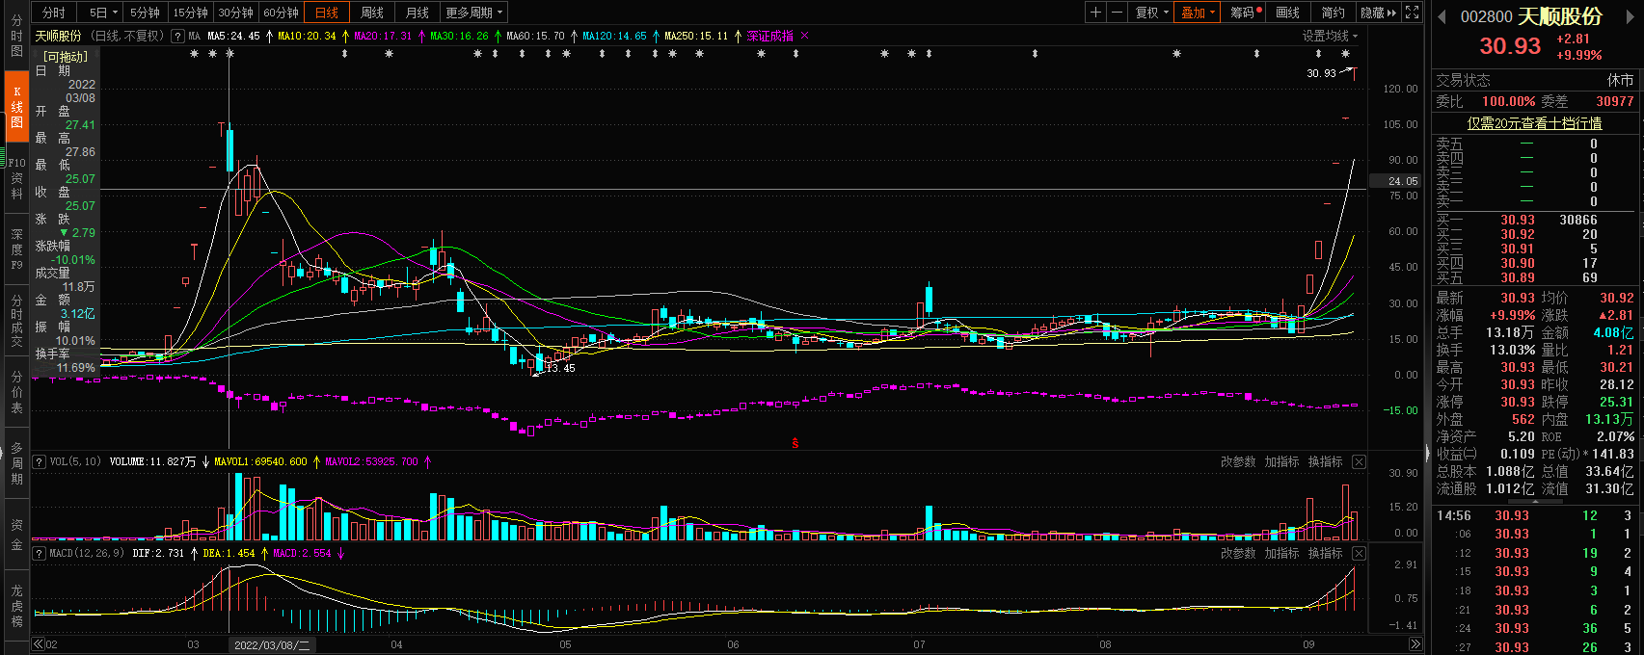This screenshot has width=1644, height=655.
Task: Toggle 隐藏 to hide side panel
Action: 1378,13
